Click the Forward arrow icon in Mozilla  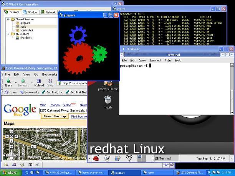click(x=23, y=81)
